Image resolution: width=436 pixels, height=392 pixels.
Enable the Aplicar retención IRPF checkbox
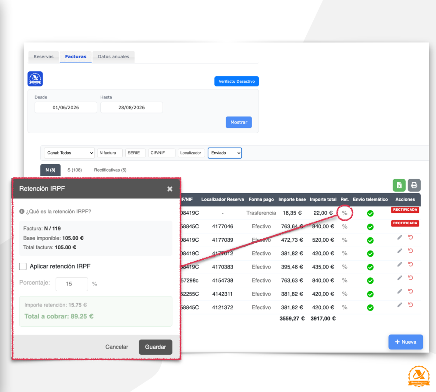pyautogui.click(x=23, y=266)
